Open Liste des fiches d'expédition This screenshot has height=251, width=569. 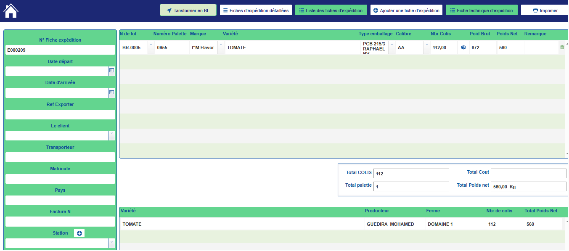click(x=331, y=11)
